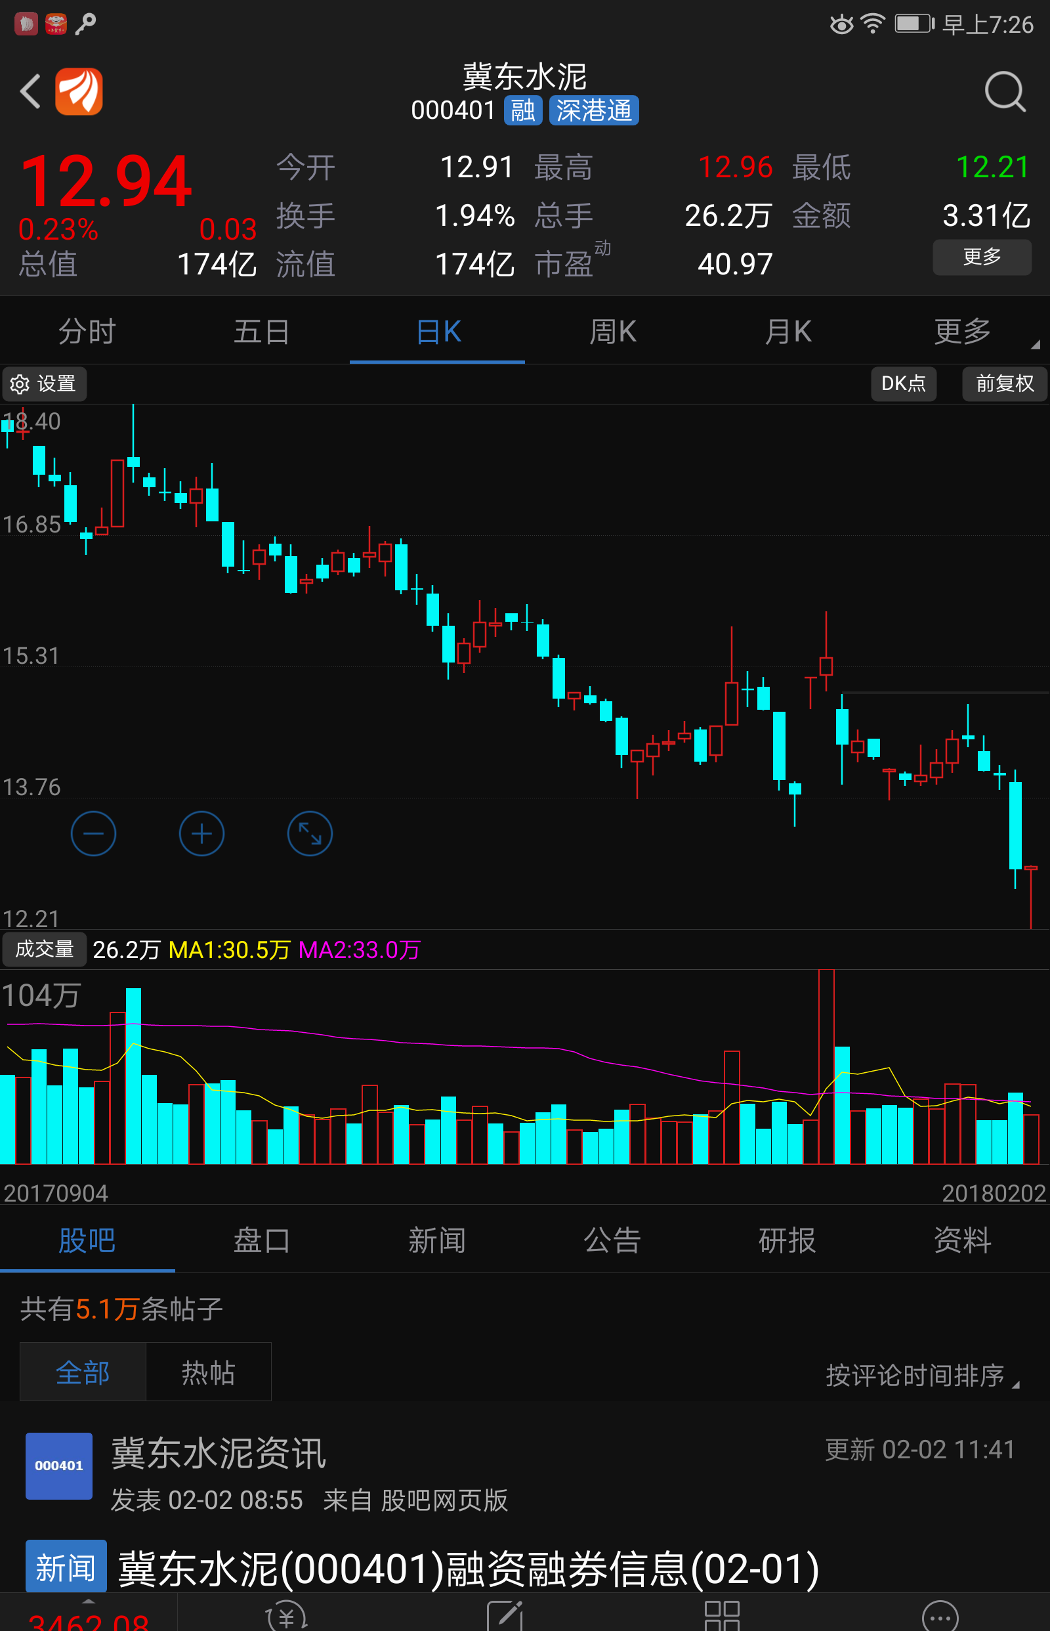This screenshot has width=1050, height=1631.
Task: Tap the grid icon in bottom bar
Action: (722, 1615)
